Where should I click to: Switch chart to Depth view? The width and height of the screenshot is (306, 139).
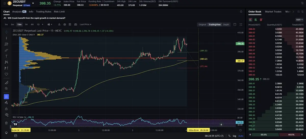(x=226, y=24)
